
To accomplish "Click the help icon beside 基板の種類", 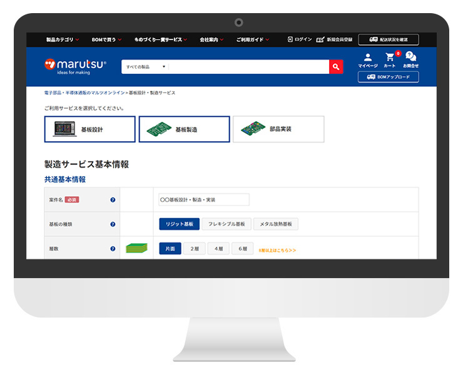I will 113,224.
